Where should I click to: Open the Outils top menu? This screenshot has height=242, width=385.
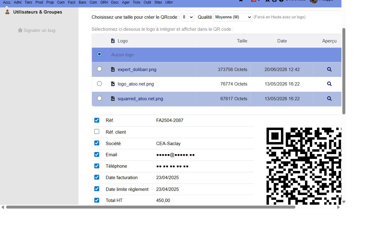tap(147, 2)
